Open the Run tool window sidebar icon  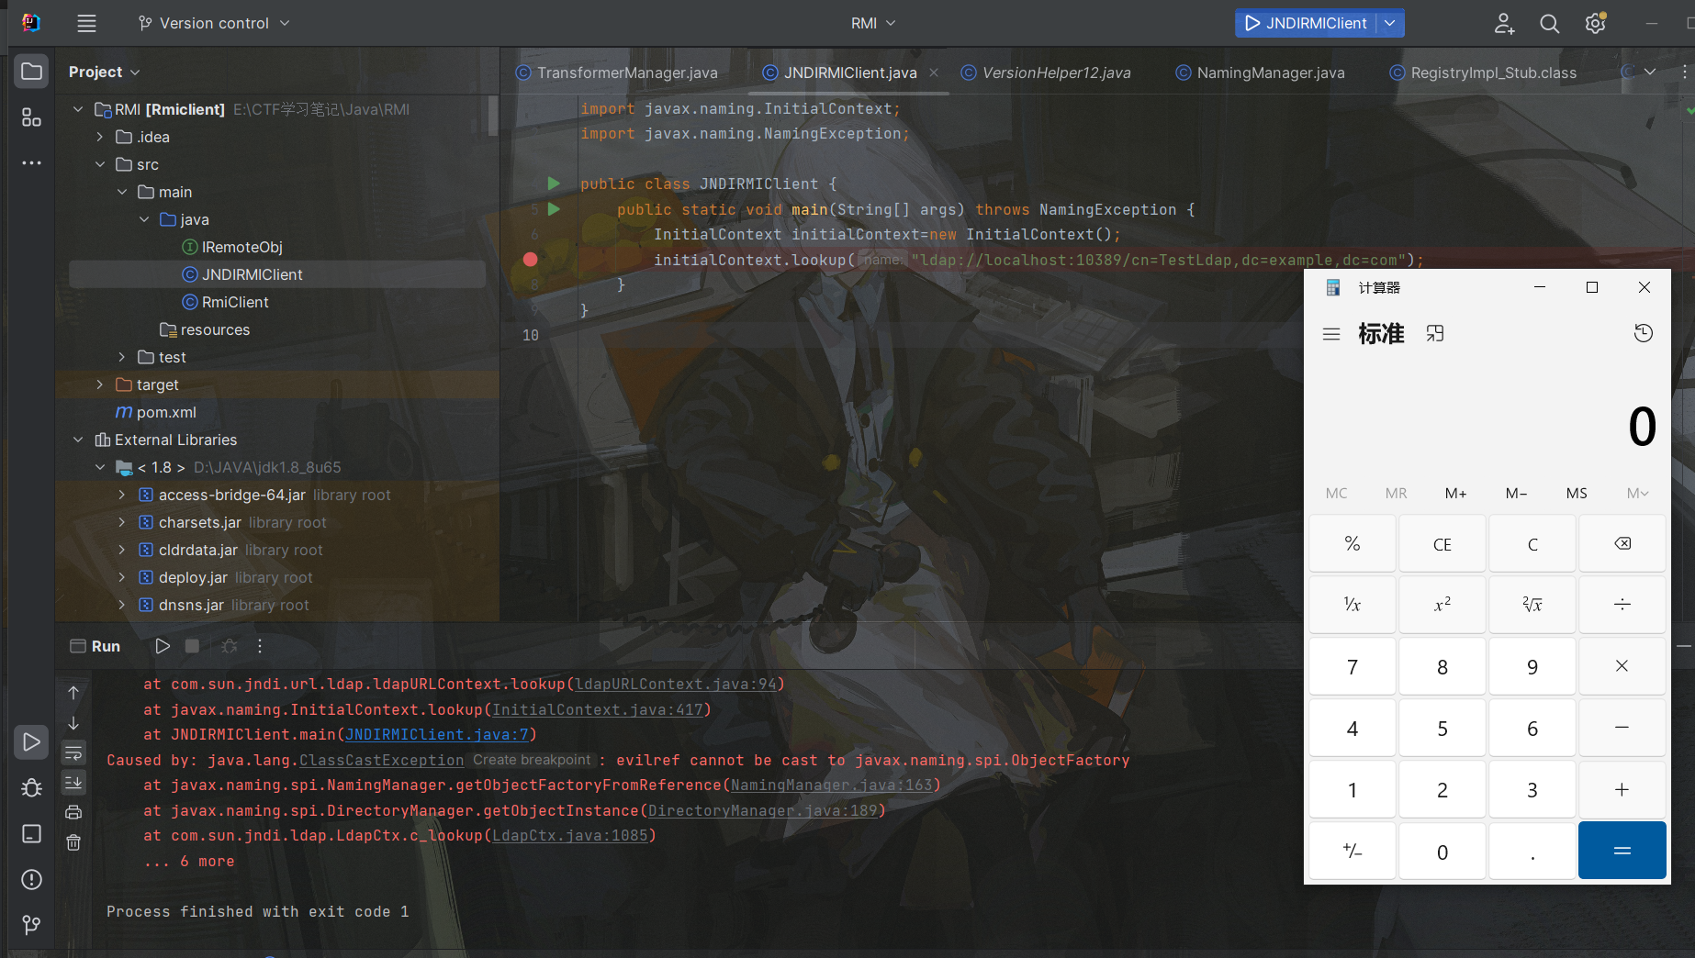(x=31, y=741)
